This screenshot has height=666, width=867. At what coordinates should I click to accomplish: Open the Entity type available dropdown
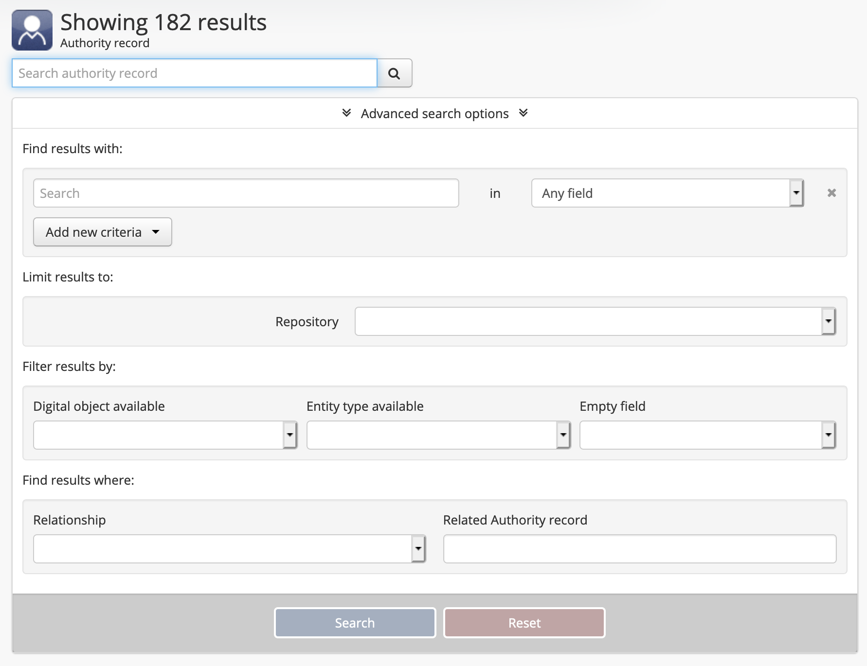point(438,435)
